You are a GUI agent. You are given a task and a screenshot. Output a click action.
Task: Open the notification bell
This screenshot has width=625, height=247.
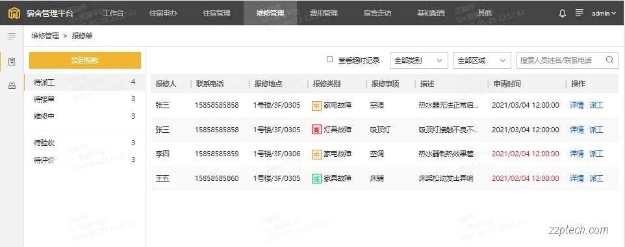[x=563, y=13]
